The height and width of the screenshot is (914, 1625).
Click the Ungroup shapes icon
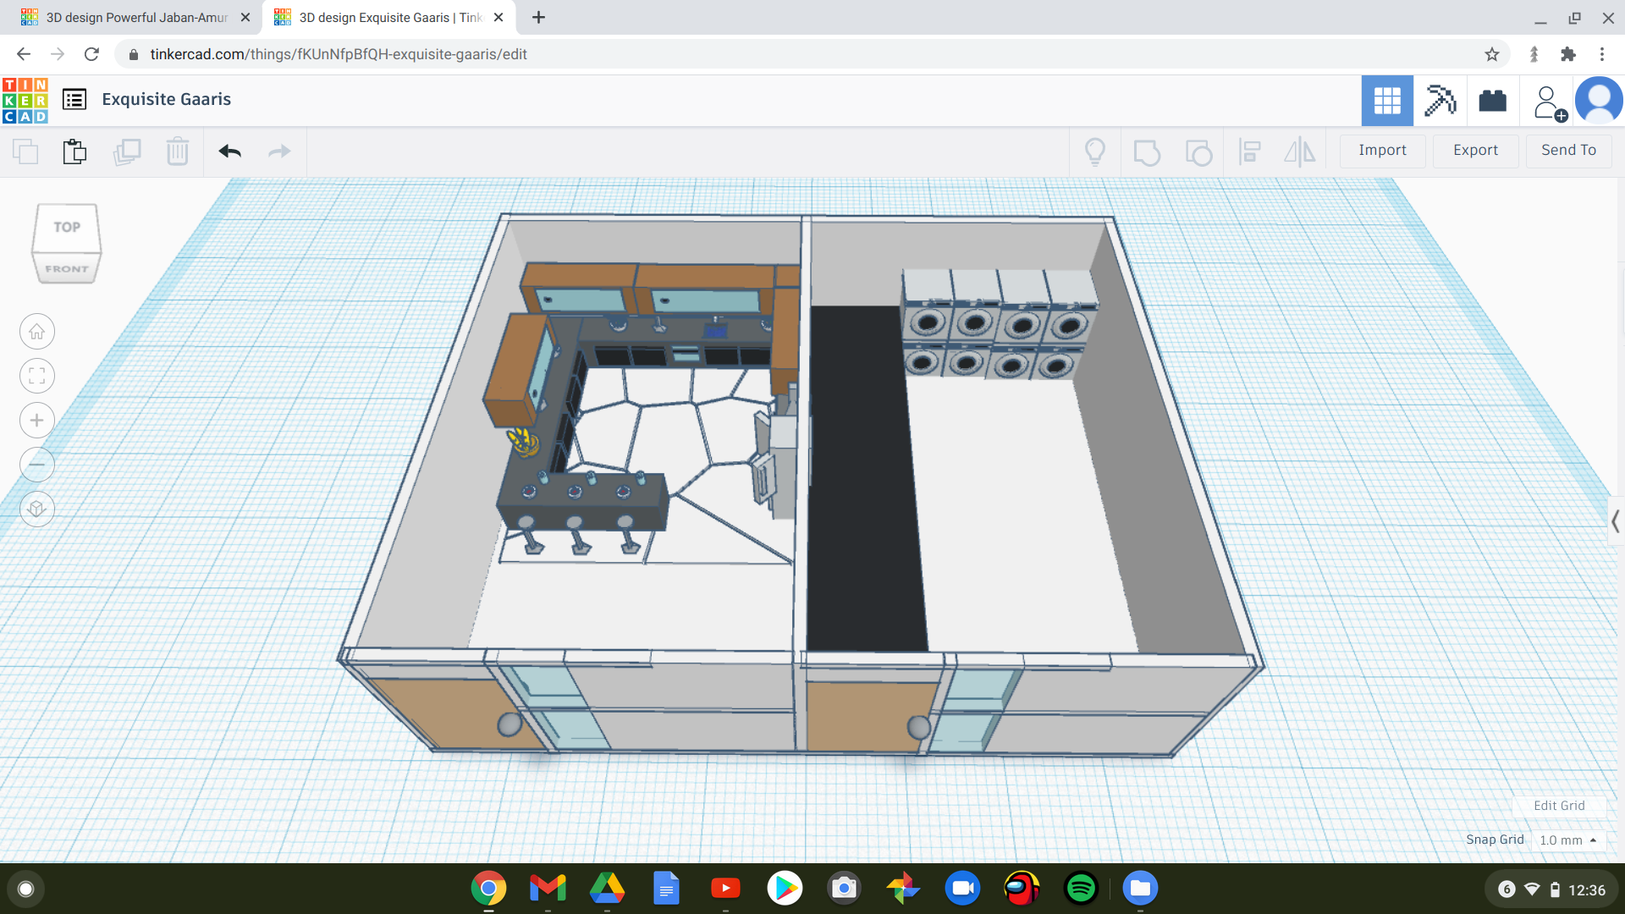[1198, 152]
